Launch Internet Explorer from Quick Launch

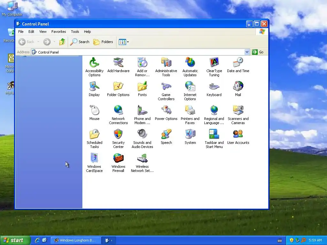click(37, 240)
